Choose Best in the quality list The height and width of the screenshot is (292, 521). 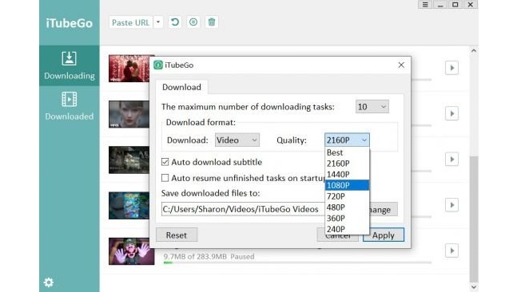(x=347, y=152)
